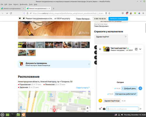Click the volume icon in the system tray
The image size is (146, 117).
(x=122, y=115)
